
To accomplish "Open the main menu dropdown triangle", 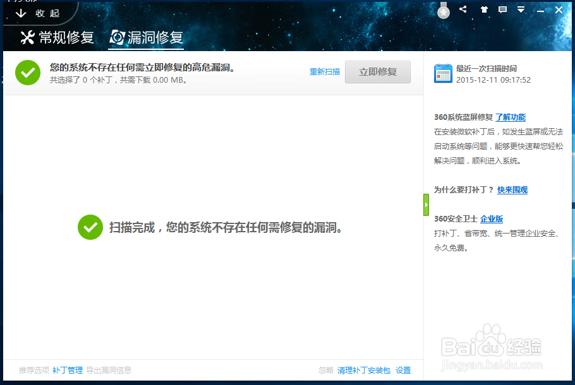I will point(521,10).
